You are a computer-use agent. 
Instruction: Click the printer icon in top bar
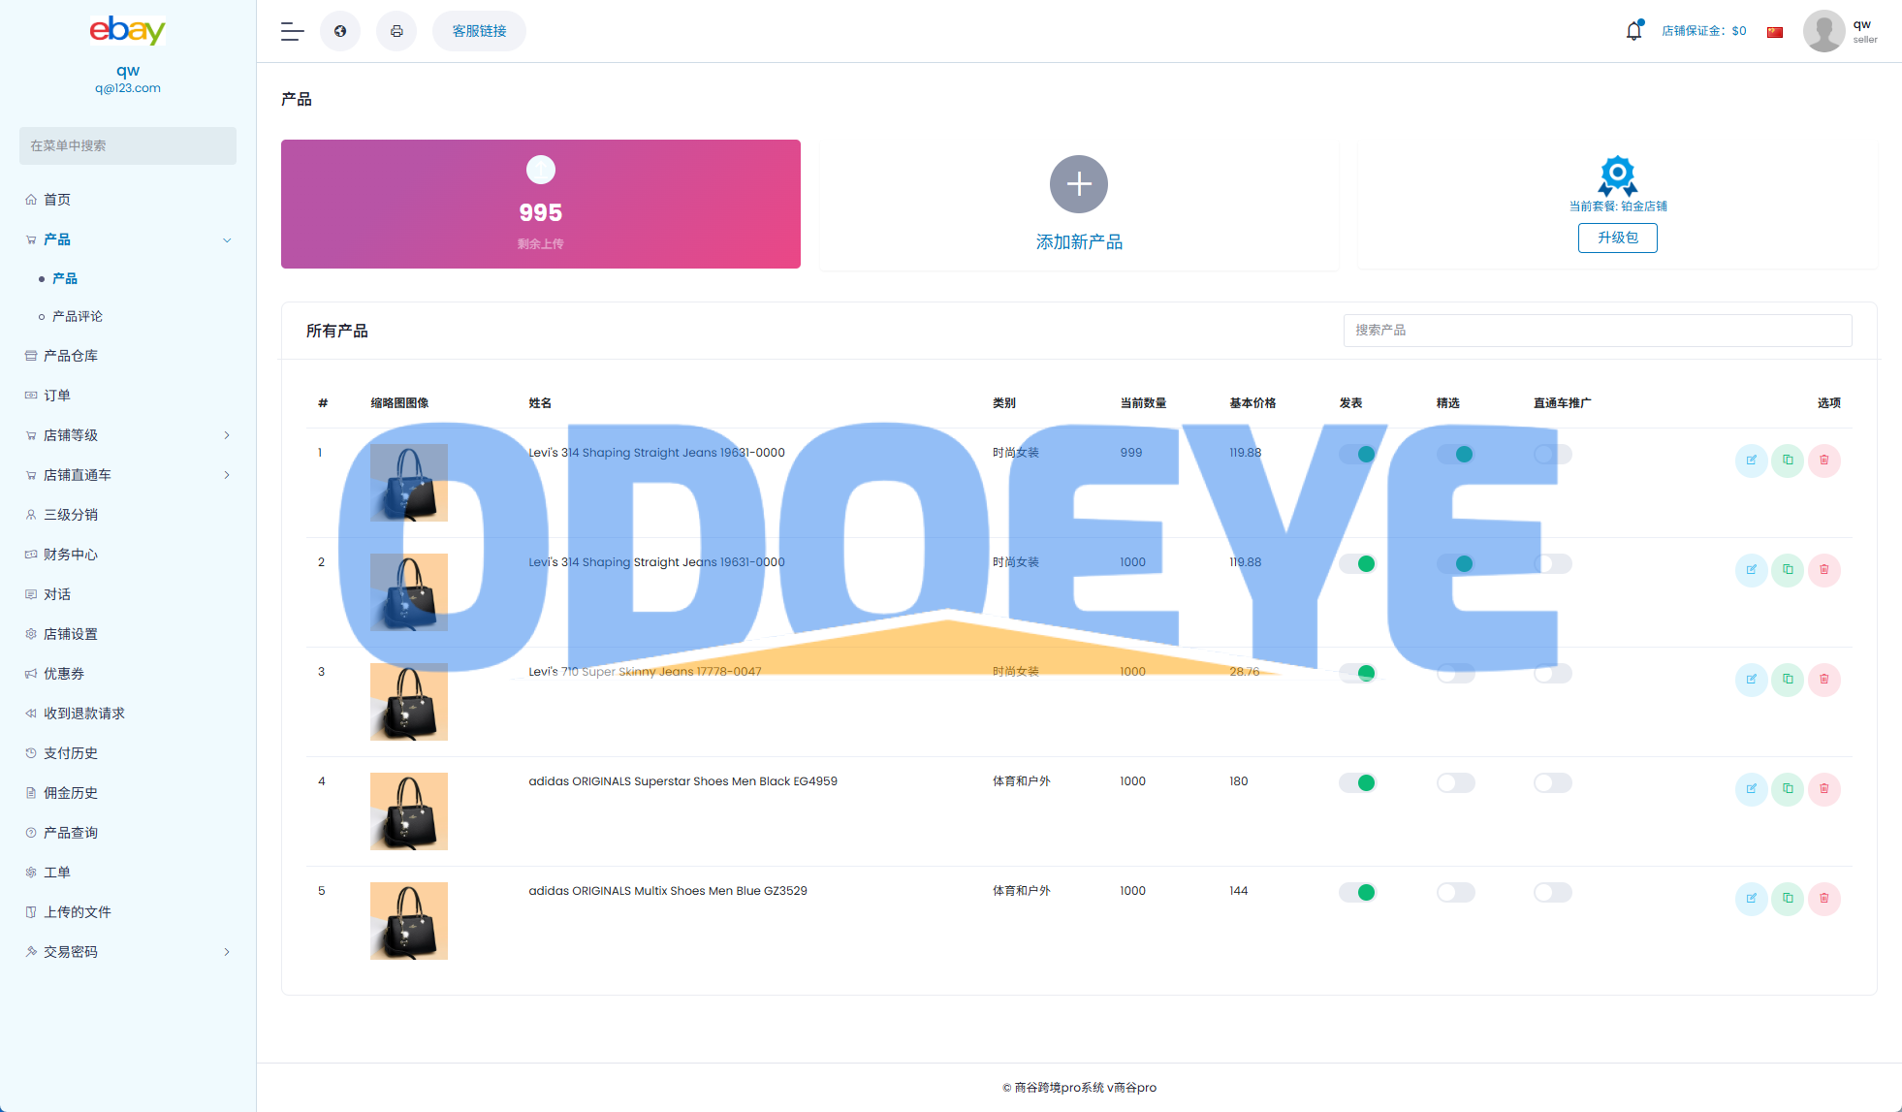click(396, 31)
